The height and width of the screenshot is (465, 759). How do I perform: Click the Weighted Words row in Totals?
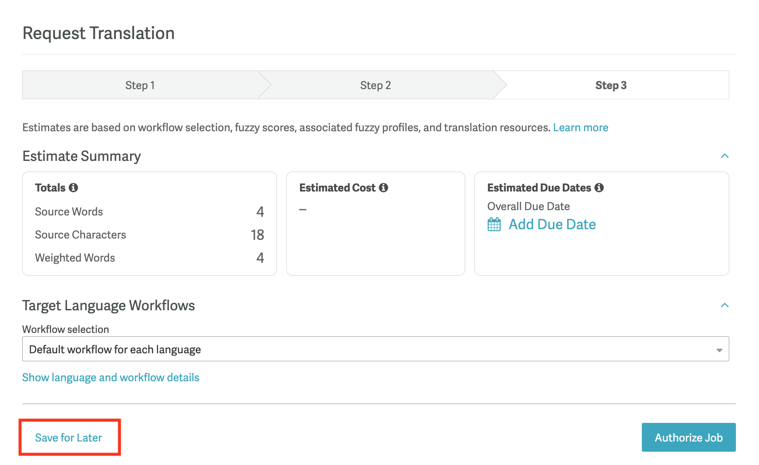coord(149,258)
